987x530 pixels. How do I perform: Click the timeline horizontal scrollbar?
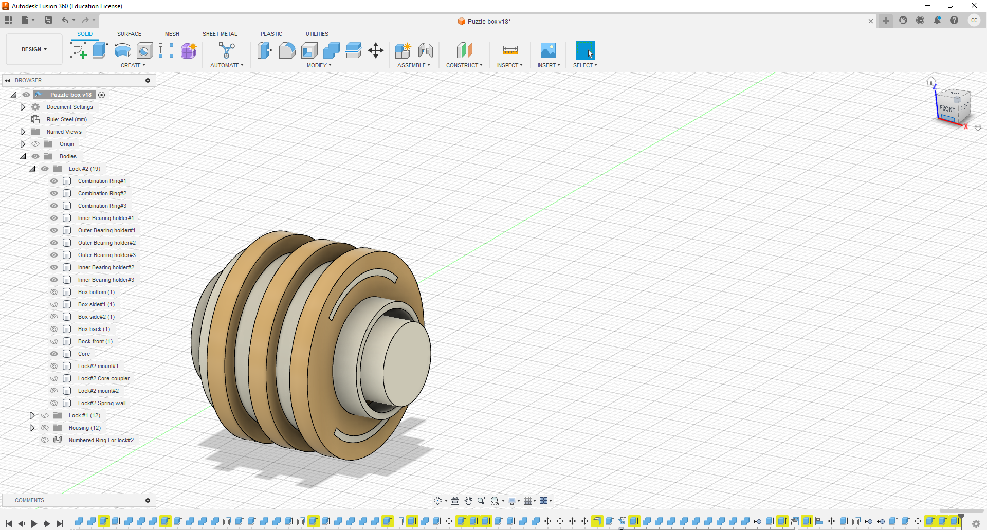click(x=948, y=511)
